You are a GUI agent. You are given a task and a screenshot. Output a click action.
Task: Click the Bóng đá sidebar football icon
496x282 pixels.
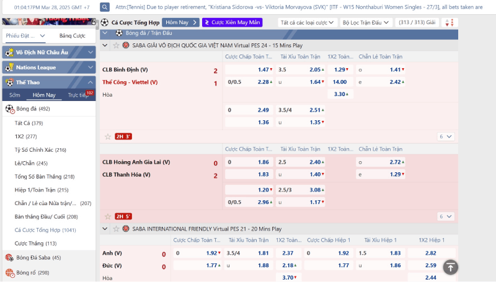point(10,109)
